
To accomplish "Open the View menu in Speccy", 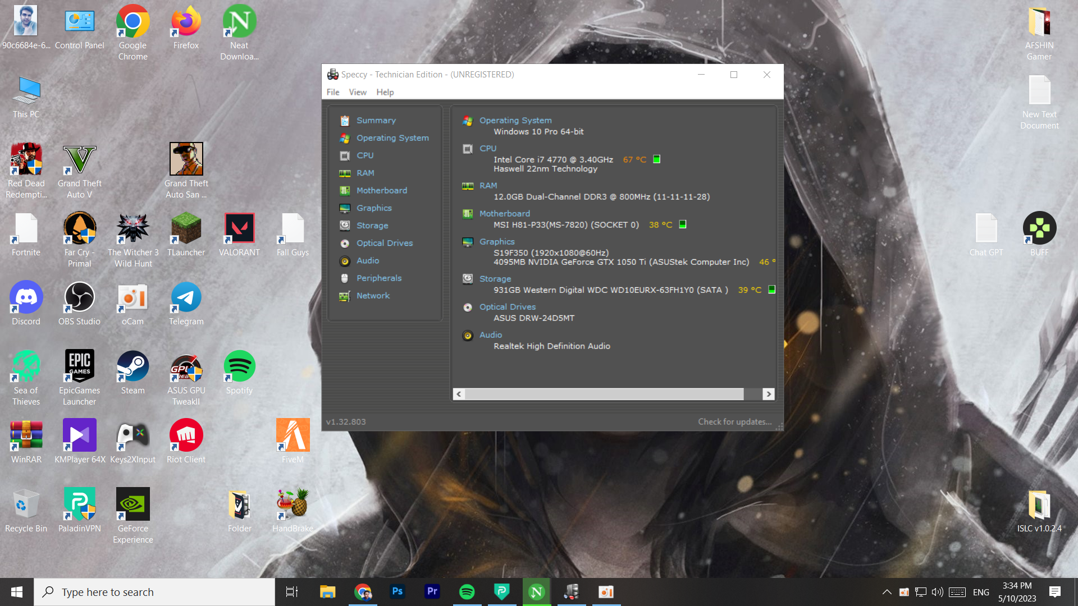I will (x=358, y=92).
